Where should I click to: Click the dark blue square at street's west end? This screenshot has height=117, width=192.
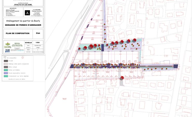click(72, 66)
